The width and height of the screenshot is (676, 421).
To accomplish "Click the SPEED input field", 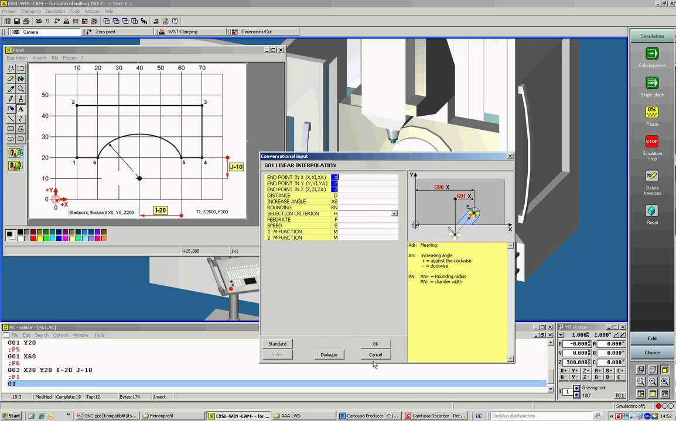I will (368, 226).
